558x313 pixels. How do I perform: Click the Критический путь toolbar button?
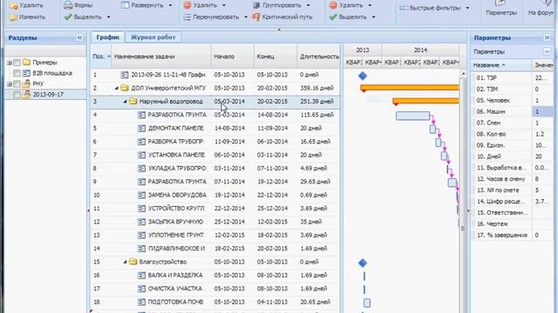[x=282, y=17]
